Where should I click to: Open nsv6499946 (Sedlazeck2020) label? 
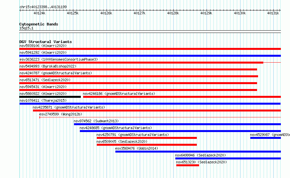200,155
